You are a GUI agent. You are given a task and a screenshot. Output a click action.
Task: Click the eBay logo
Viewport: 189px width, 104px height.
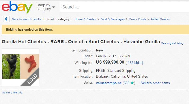pos(17,7)
